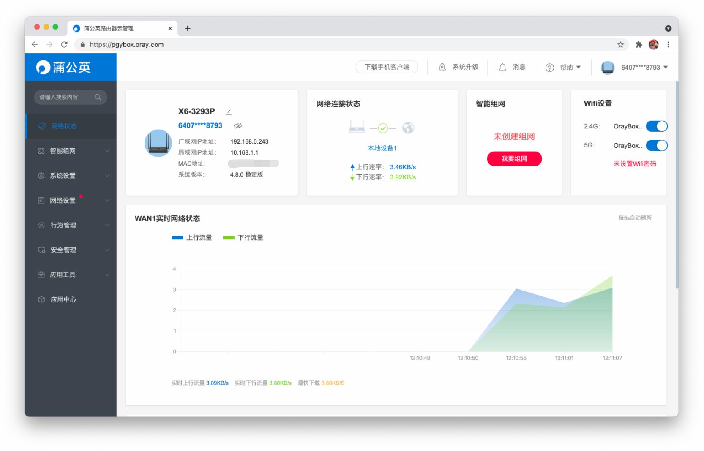This screenshot has height=451, width=704.
Task: Open the 6407****8793 account dropdown
Action: [x=642, y=67]
